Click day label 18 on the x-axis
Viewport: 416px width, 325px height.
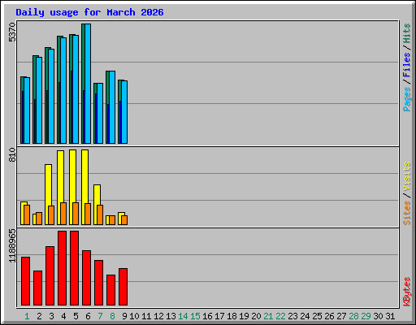click(x=232, y=316)
